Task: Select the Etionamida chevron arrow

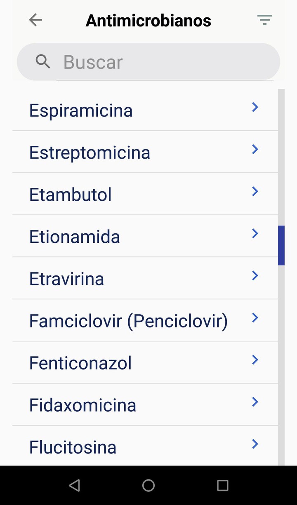Action: [x=255, y=234]
